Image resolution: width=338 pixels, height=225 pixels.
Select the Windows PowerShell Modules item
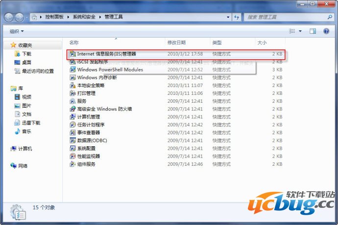[110, 69]
